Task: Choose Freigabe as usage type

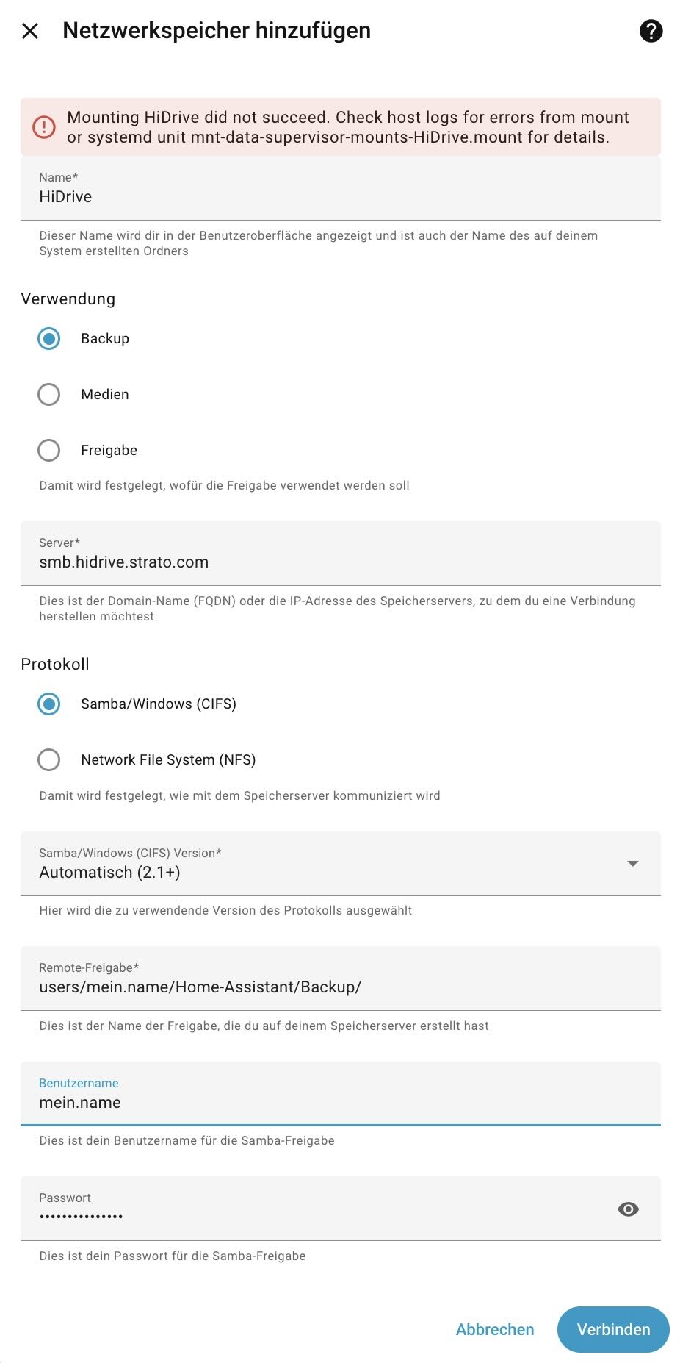Action: [49, 451]
